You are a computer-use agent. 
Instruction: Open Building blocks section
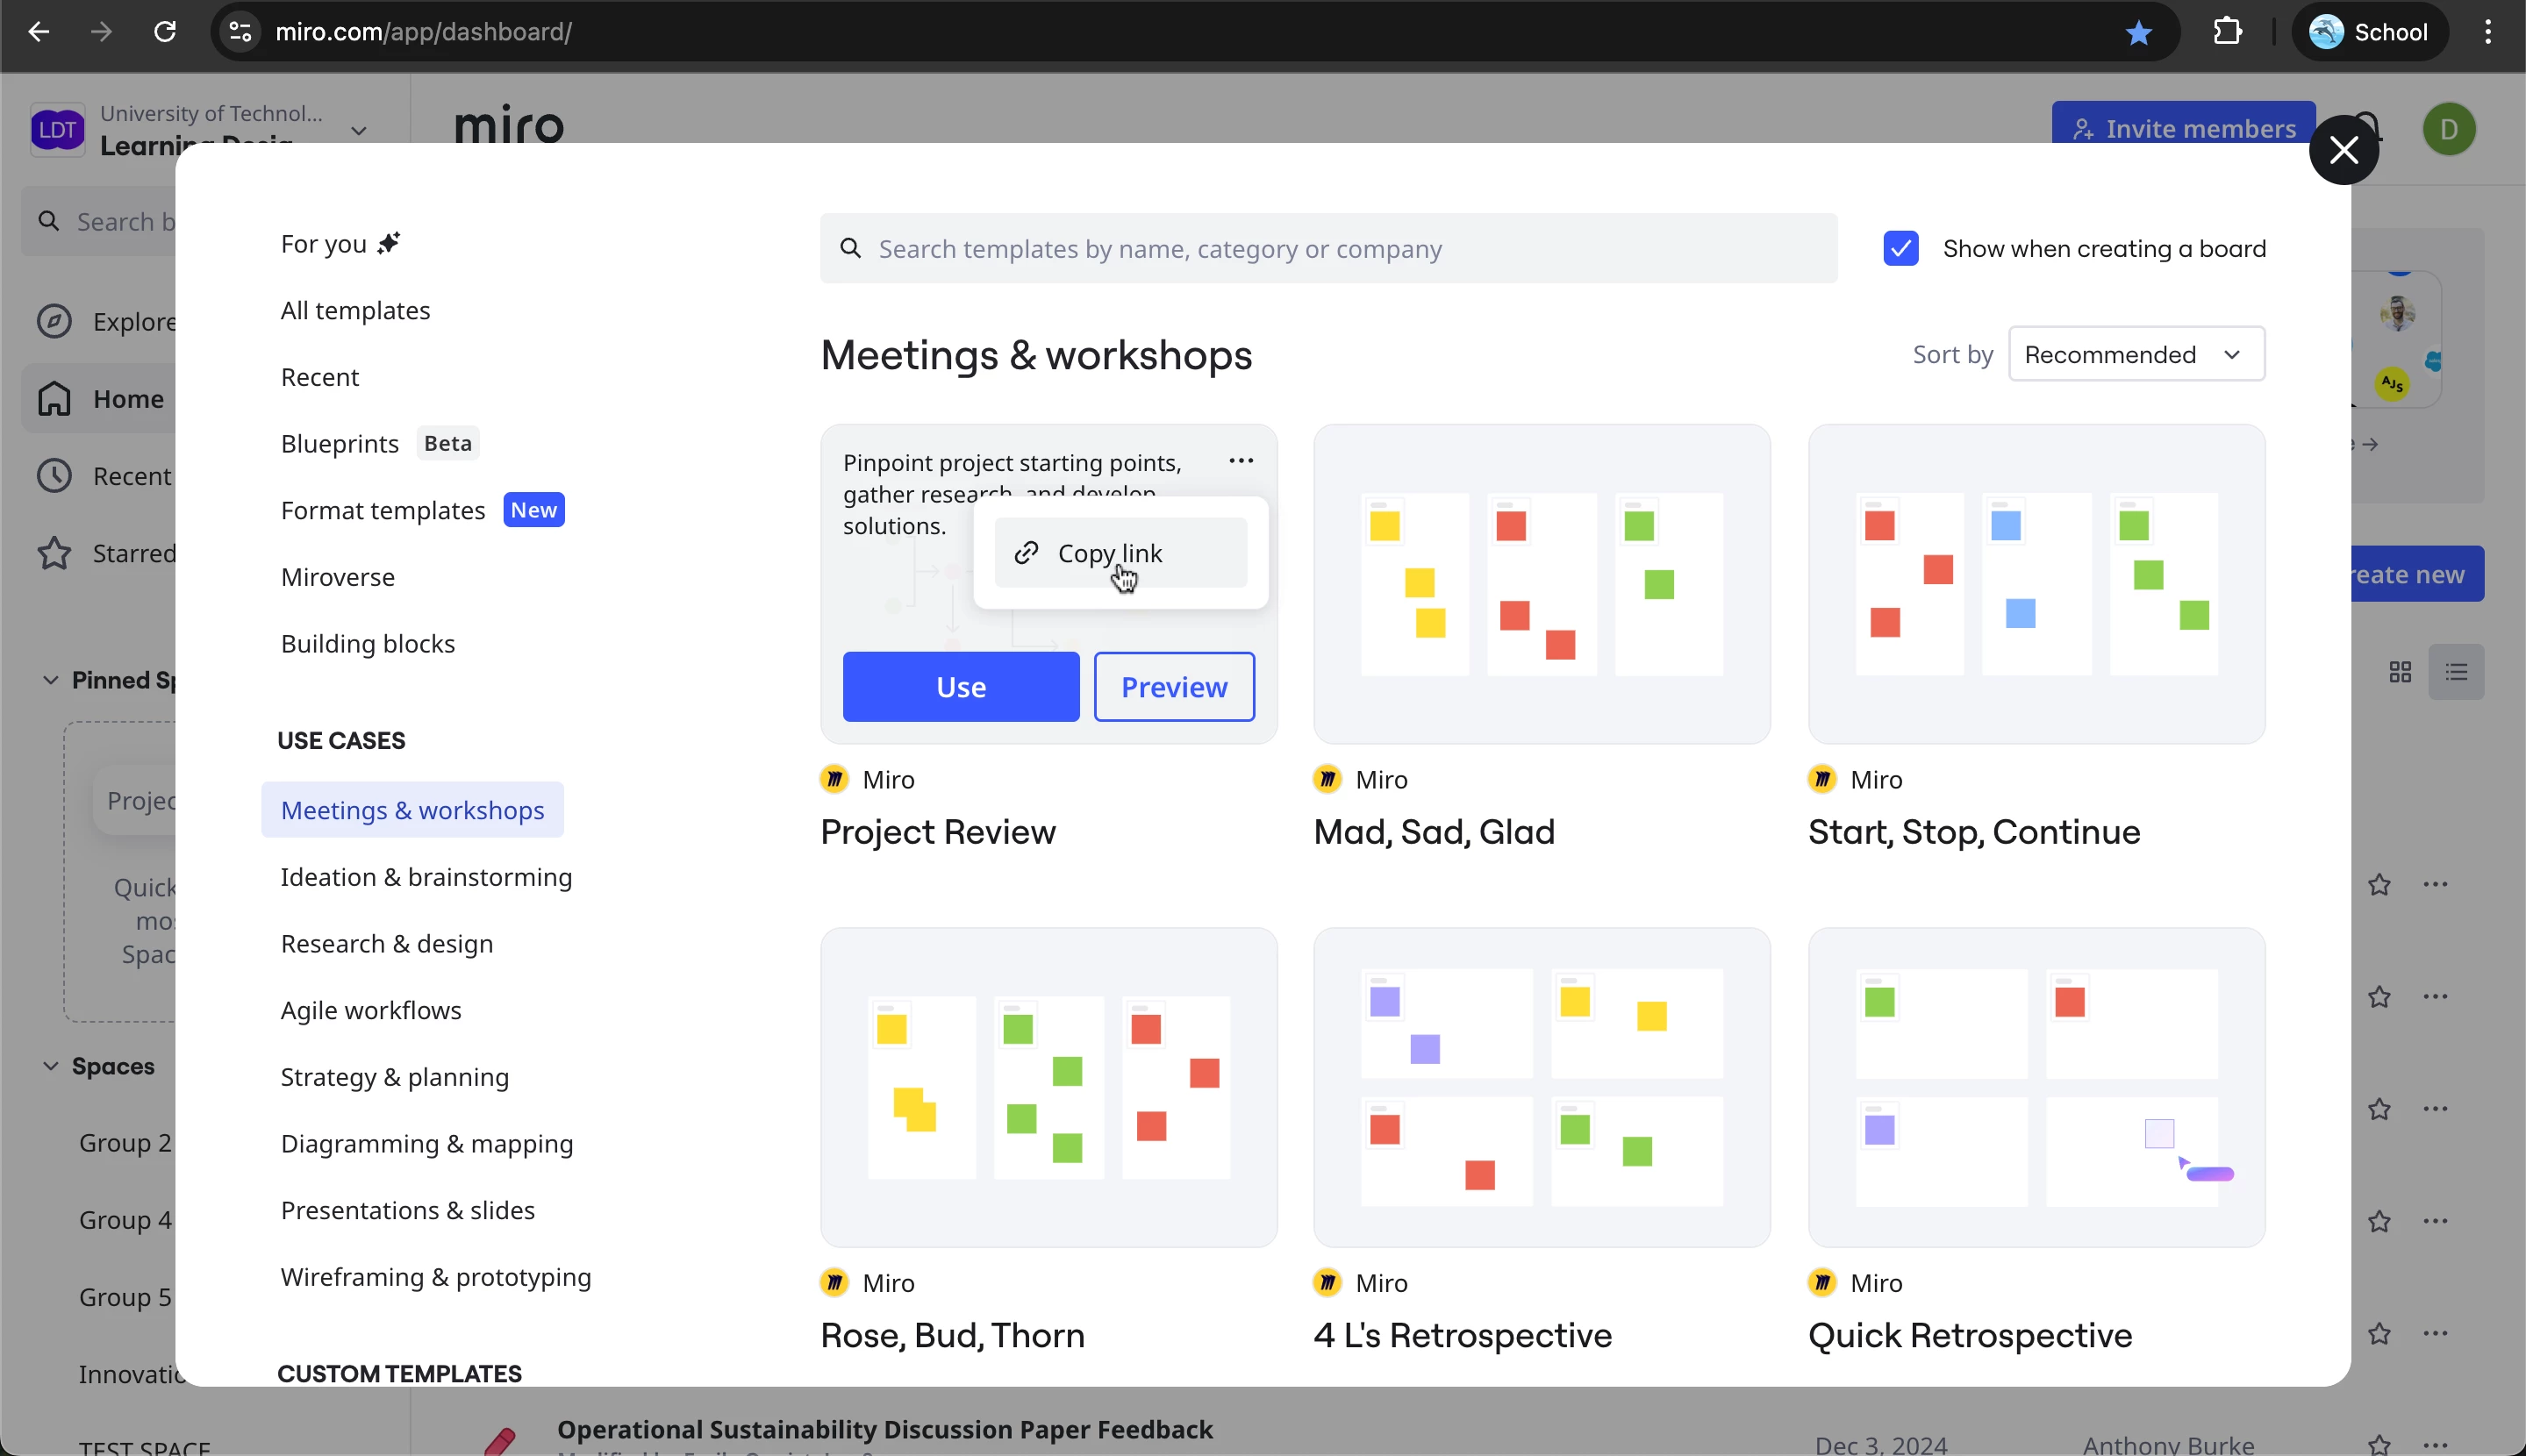367,644
